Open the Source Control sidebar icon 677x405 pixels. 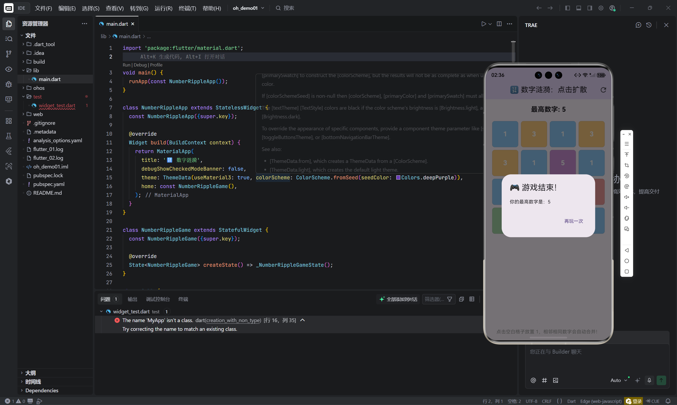[x=9, y=54]
